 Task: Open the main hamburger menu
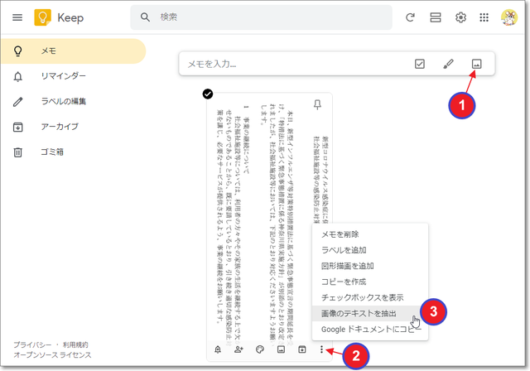click(17, 17)
